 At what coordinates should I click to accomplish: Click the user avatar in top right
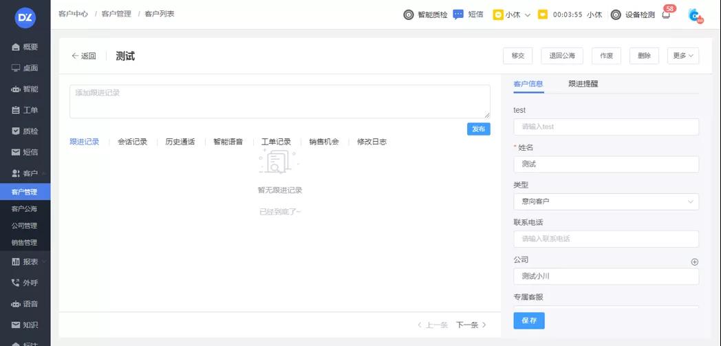point(694,15)
